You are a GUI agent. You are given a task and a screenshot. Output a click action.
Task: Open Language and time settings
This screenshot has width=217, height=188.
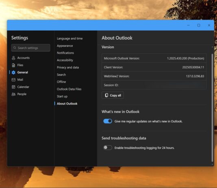(x=69, y=39)
